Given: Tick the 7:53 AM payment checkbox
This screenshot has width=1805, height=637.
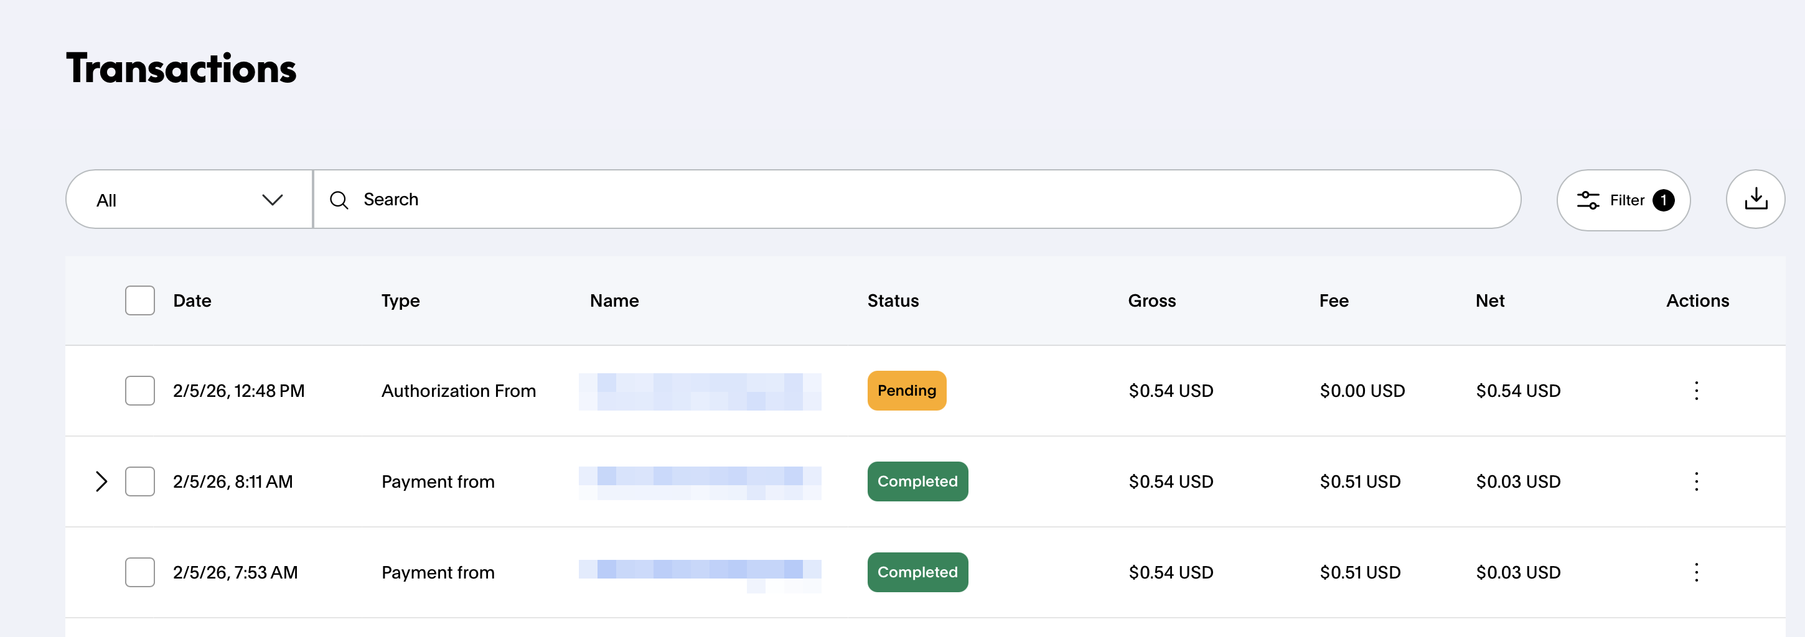Looking at the screenshot, I should 139,572.
